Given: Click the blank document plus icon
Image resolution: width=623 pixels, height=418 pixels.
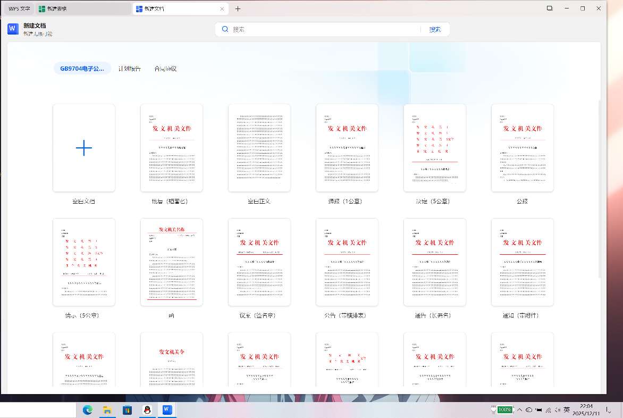Looking at the screenshot, I should [x=84, y=148].
